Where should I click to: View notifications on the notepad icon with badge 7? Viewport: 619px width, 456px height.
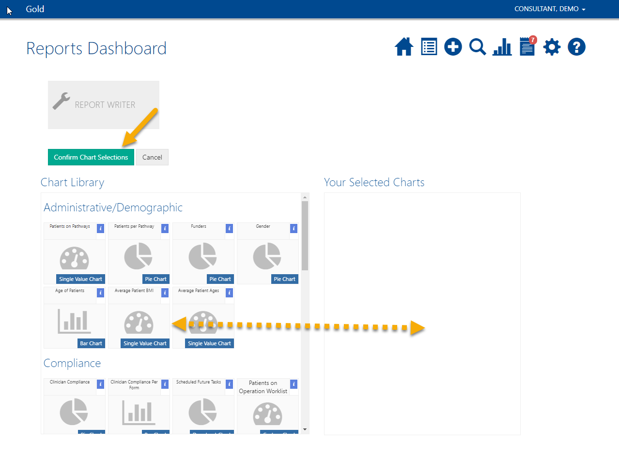click(x=526, y=47)
